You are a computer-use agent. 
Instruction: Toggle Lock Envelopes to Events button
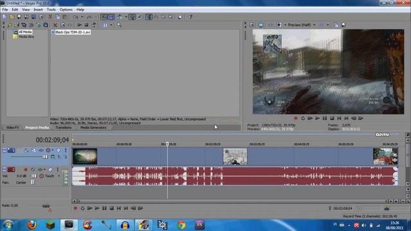tap(132, 17)
